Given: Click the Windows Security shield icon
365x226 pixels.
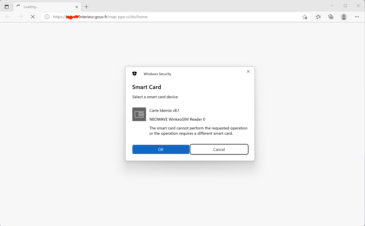Looking at the screenshot, I should point(135,74).
